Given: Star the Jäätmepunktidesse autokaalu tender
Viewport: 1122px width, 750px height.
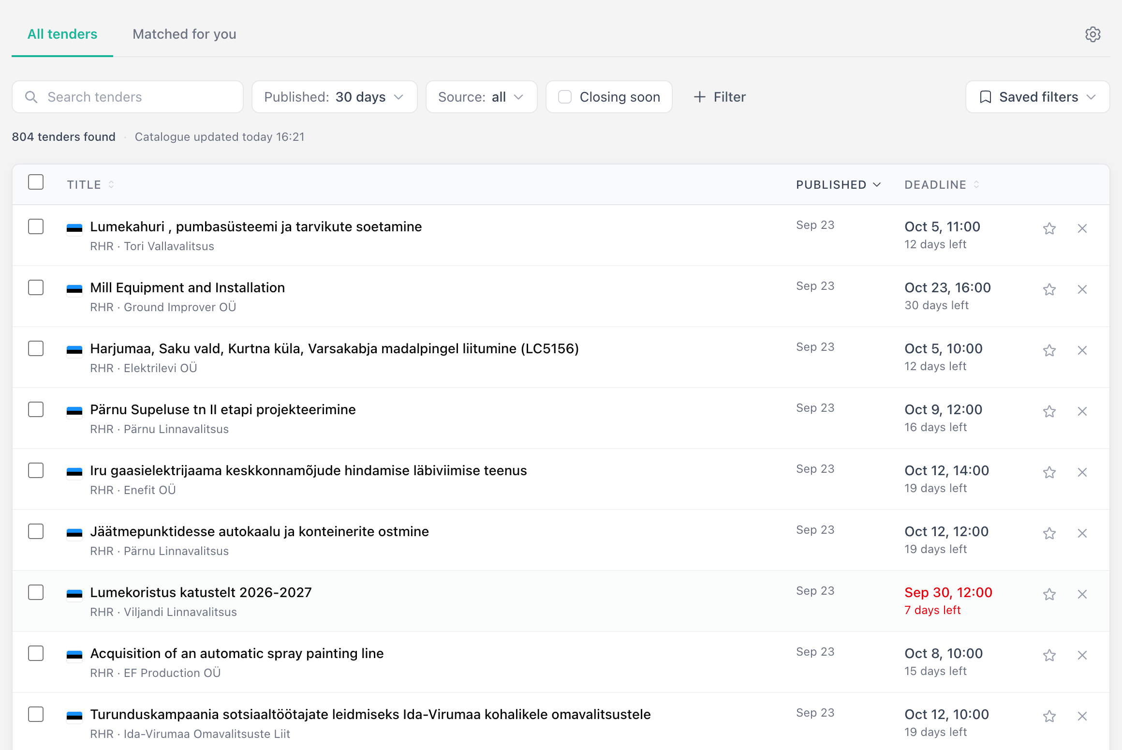Looking at the screenshot, I should coord(1049,533).
